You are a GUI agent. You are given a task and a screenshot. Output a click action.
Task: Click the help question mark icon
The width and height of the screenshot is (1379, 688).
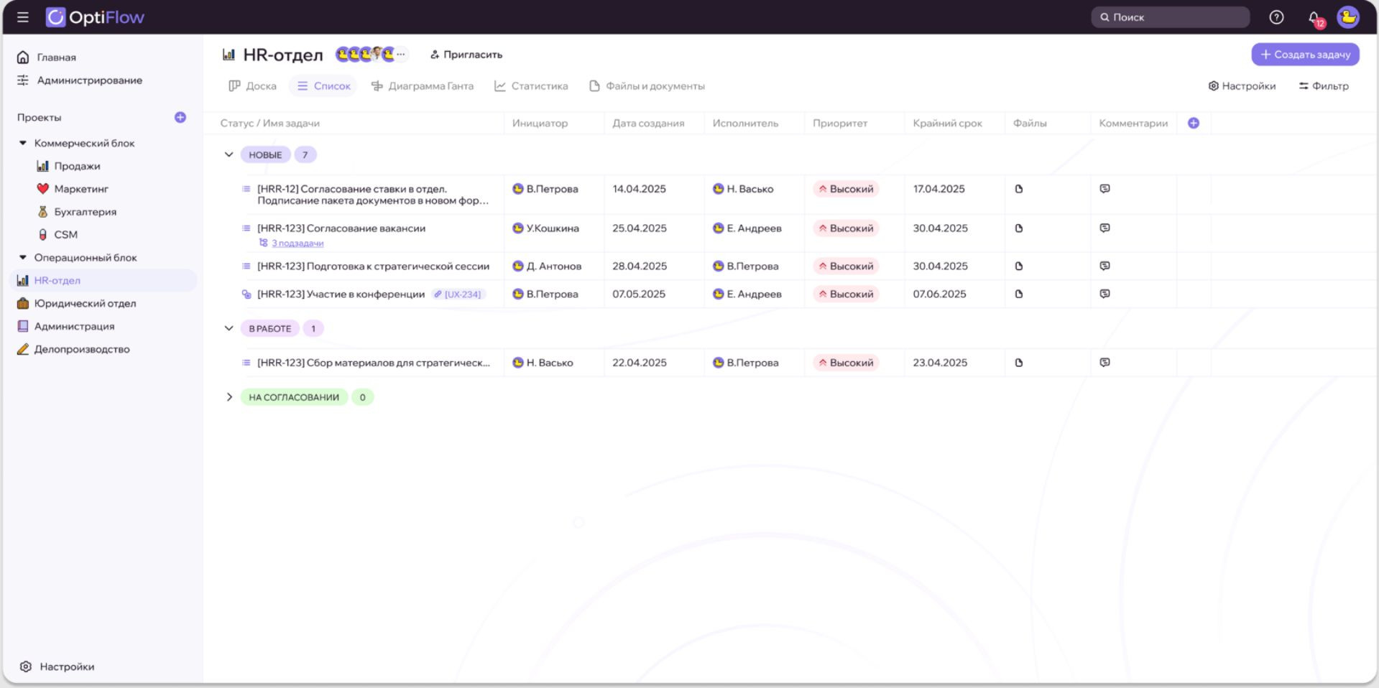click(1276, 17)
